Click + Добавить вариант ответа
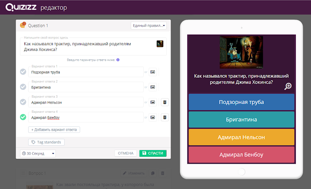311x189 pixels. [x=54, y=130]
